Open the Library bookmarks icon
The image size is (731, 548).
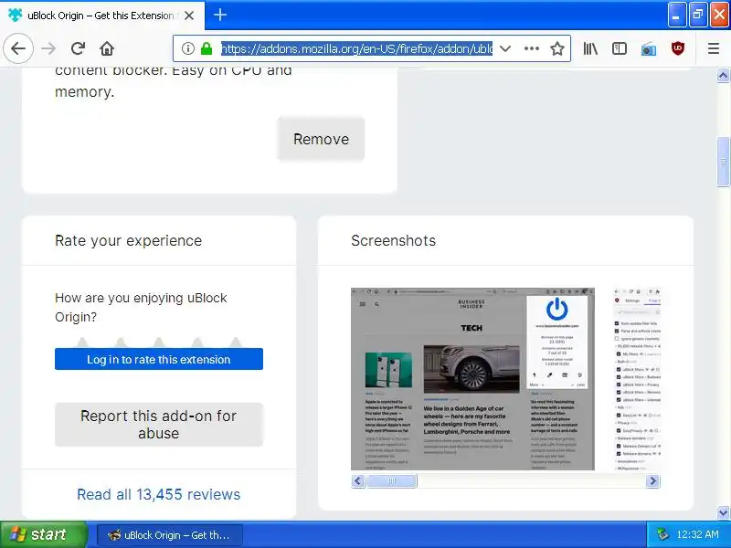click(x=590, y=48)
